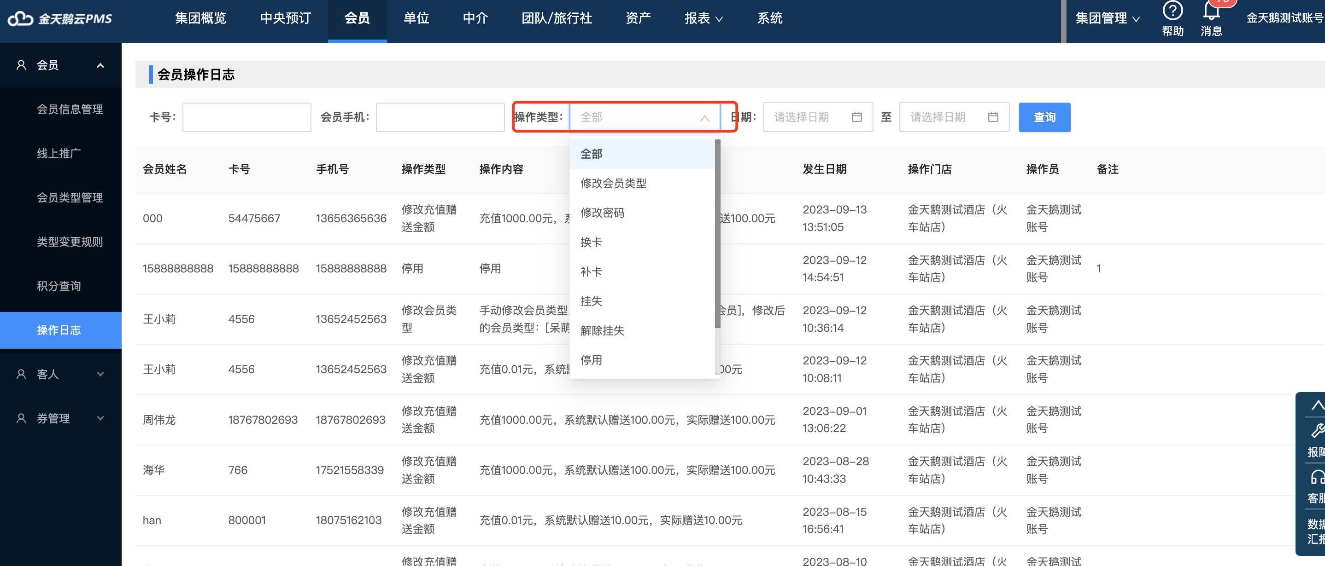Expand the 客人 sidebar section

point(100,375)
